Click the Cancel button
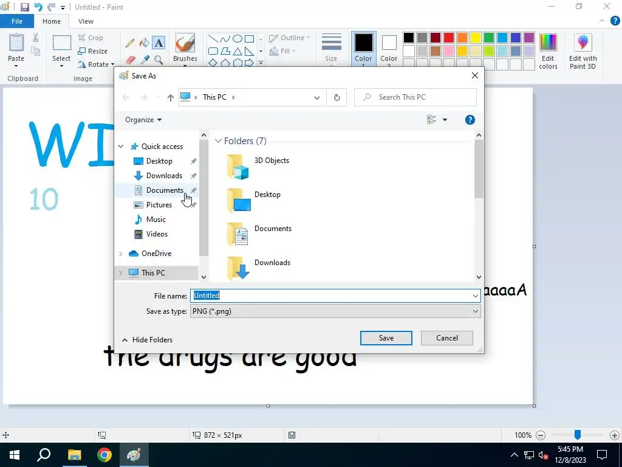This screenshot has height=467, width=622. tap(446, 338)
